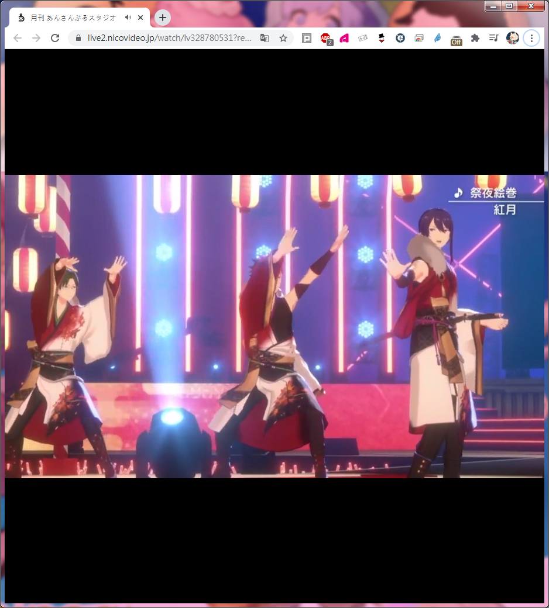Open the Translate this page icon
Screen dimensions: 549x608
(265, 38)
